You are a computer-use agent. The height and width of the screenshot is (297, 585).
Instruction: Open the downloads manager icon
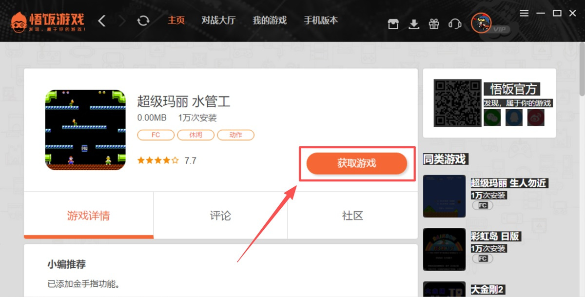414,24
